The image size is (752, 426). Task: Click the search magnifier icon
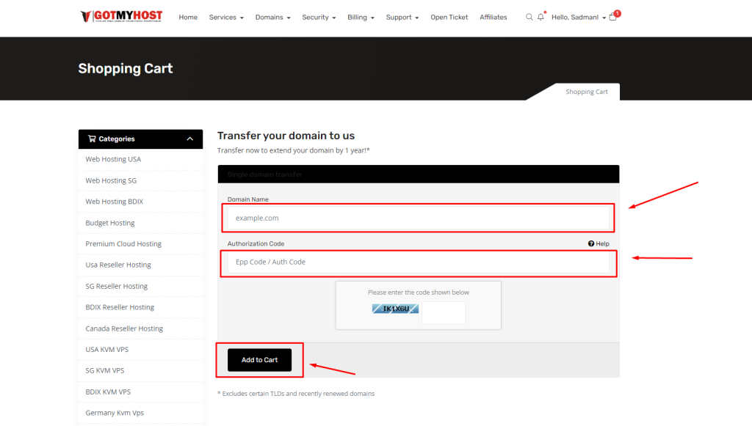click(529, 17)
